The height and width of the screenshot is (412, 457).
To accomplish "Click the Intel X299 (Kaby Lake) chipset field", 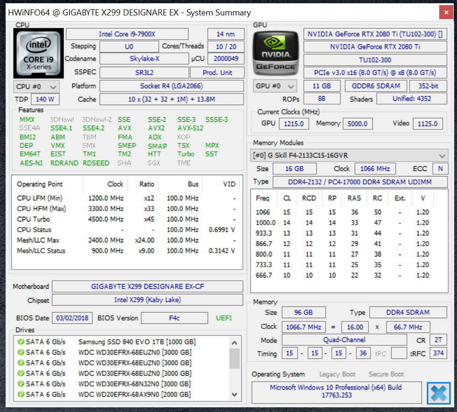I will [x=148, y=300].
